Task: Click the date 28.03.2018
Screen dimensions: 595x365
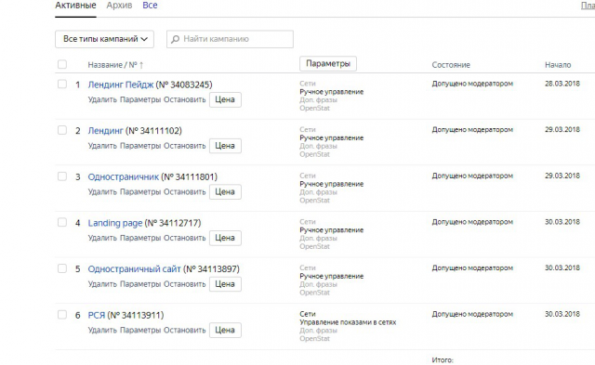Action: (x=562, y=84)
